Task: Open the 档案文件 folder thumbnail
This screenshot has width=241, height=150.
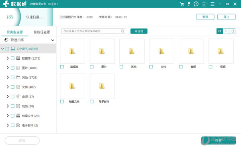Action: click(73, 86)
